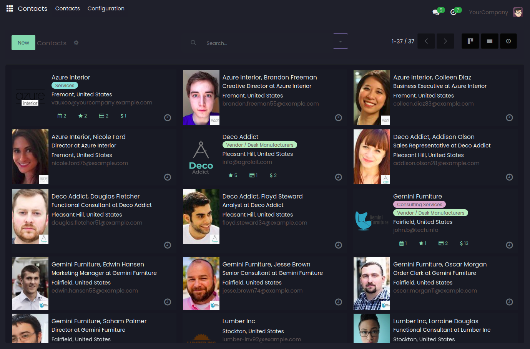The image size is (530, 349).
Task: Open the activities clock icon in navbar
Action: tap(454, 12)
